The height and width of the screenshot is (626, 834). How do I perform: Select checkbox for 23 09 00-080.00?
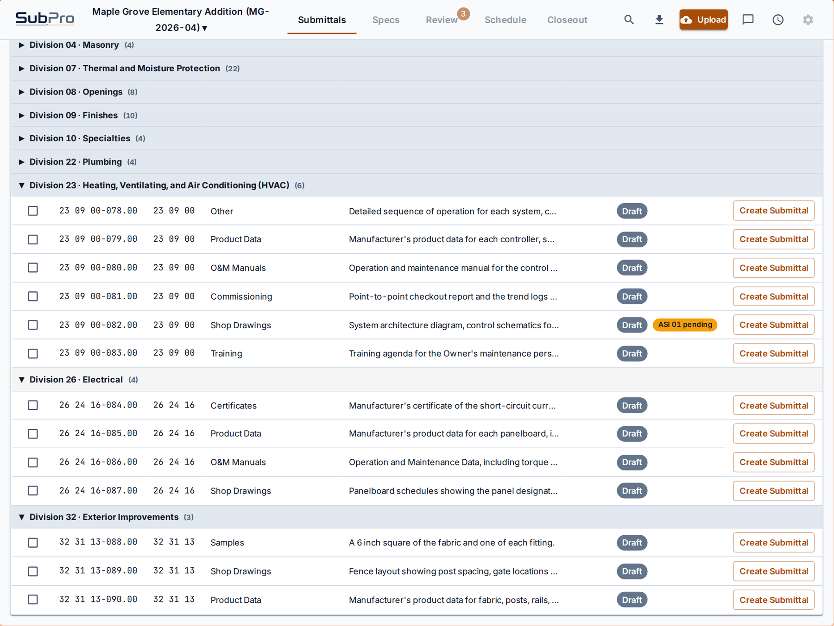click(33, 268)
